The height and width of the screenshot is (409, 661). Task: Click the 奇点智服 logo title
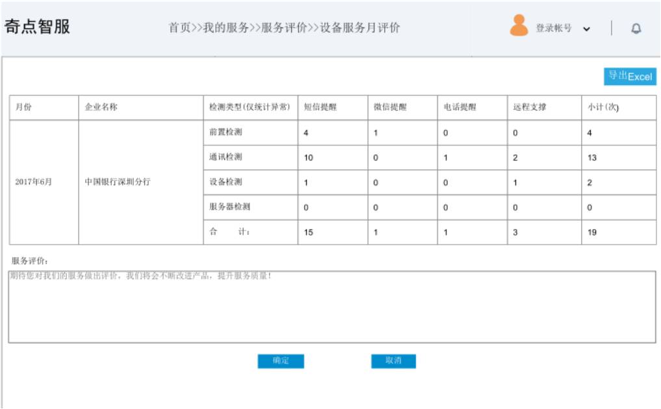tap(37, 27)
